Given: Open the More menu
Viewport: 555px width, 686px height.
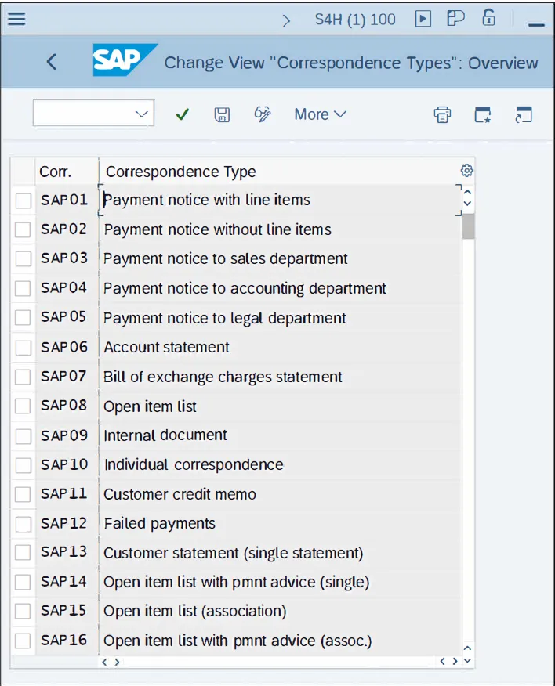Looking at the screenshot, I should pyautogui.click(x=320, y=114).
